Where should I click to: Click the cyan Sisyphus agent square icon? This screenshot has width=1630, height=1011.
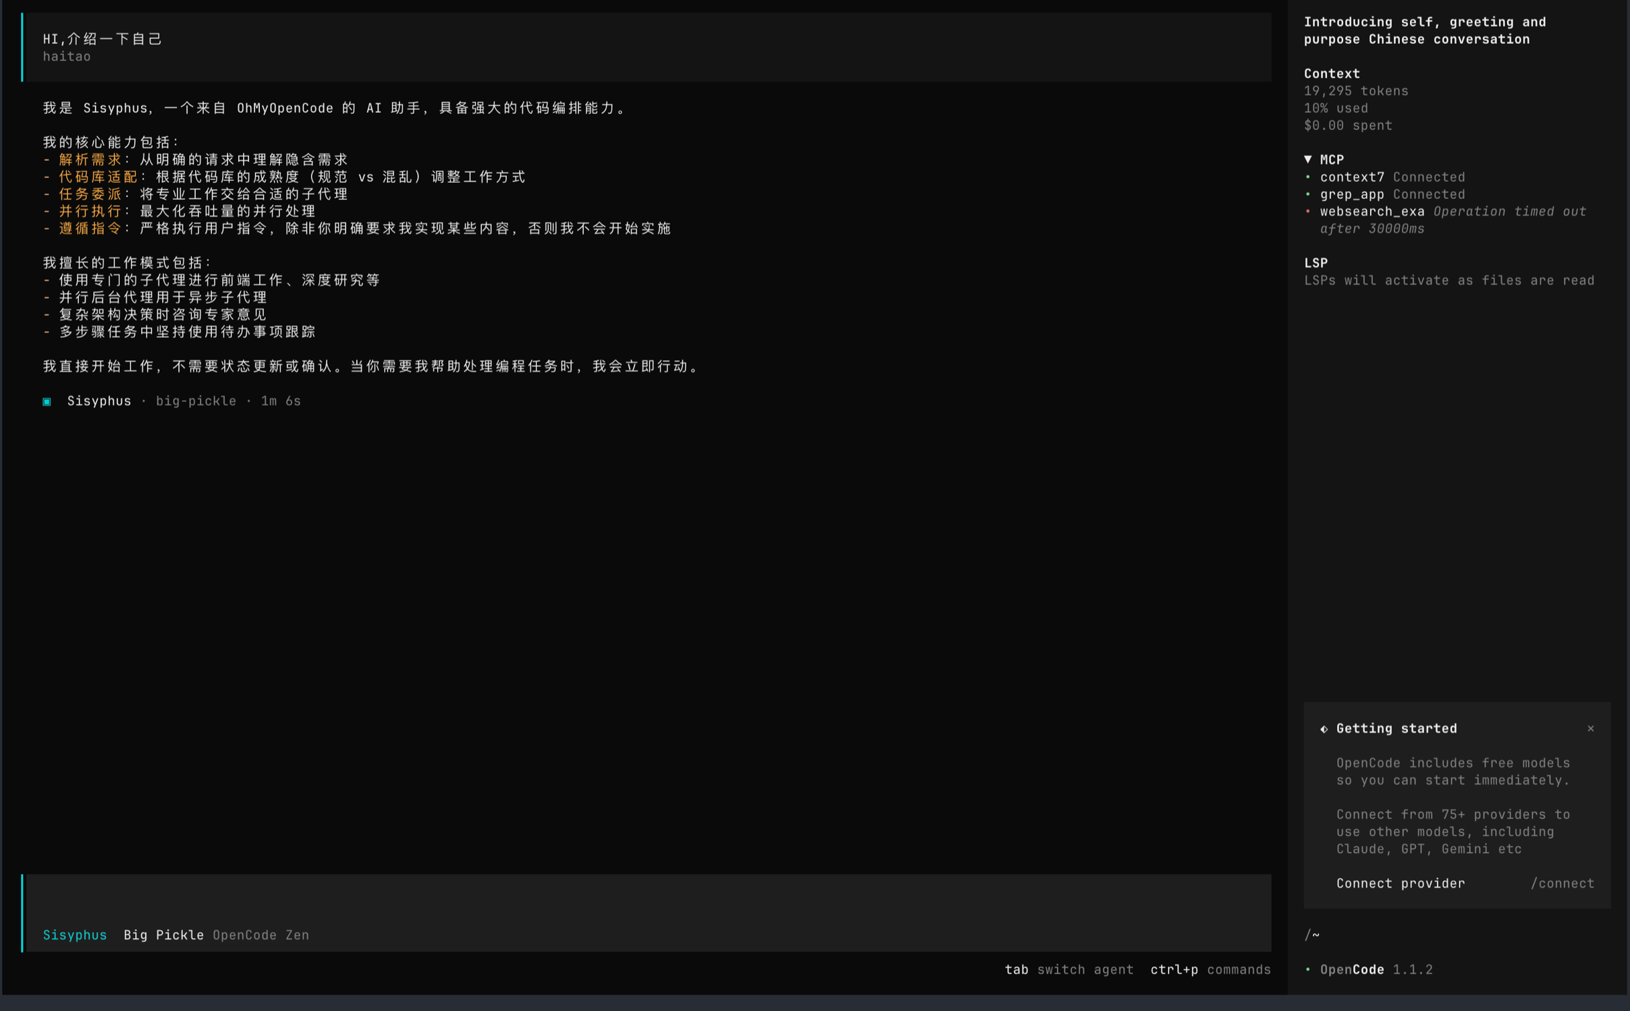pyautogui.click(x=47, y=401)
